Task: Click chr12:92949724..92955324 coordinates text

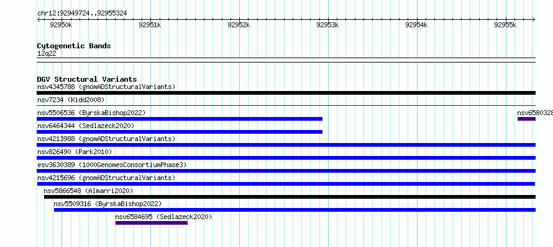Action: [x=82, y=14]
